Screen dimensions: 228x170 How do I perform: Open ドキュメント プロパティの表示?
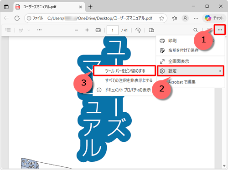click(124, 90)
